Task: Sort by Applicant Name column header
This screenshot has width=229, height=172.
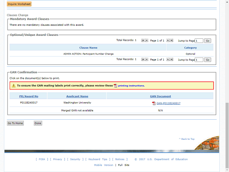Action: [x=77, y=96]
